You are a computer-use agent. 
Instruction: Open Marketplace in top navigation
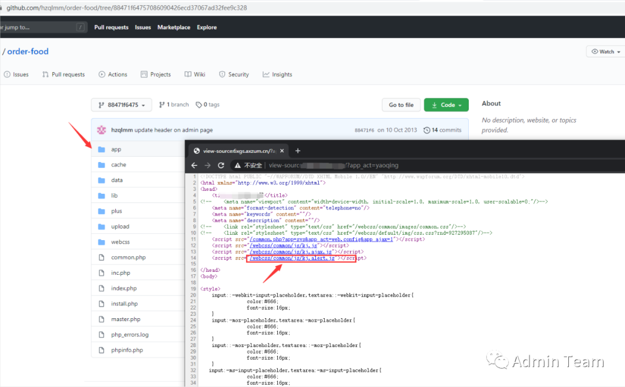click(174, 27)
